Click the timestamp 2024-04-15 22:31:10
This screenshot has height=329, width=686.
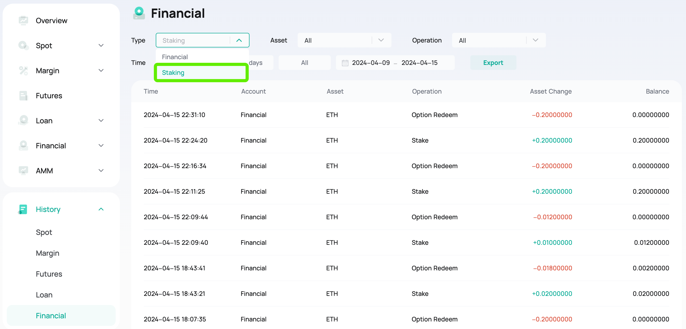tap(174, 115)
